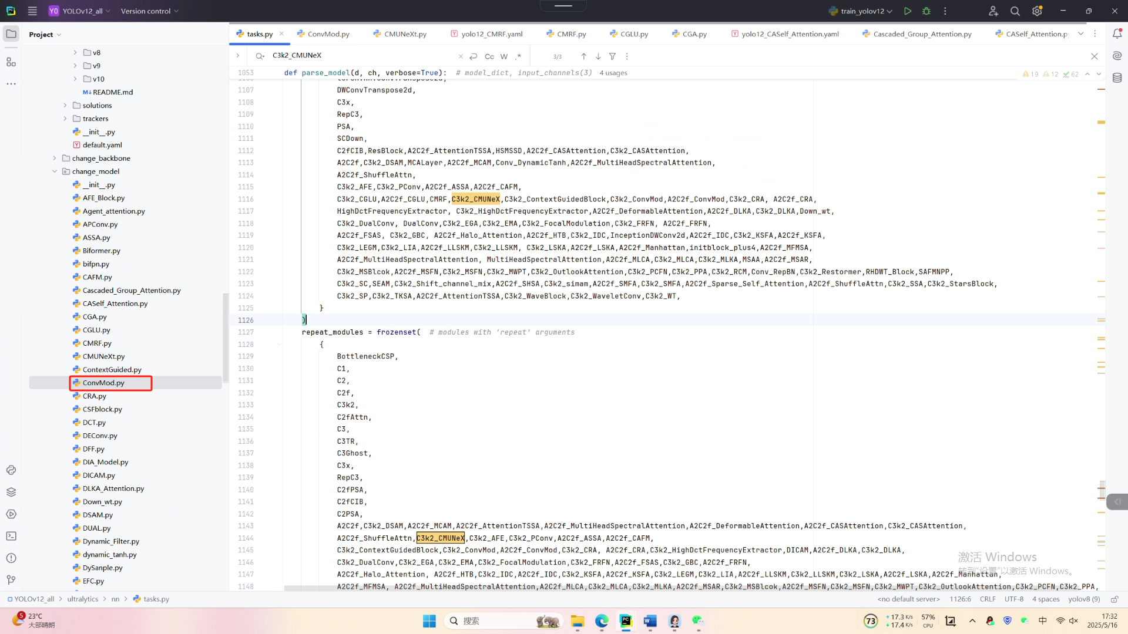The width and height of the screenshot is (1128, 634).
Task: Open the Database tool window icon
Action: coord(1117,77)
